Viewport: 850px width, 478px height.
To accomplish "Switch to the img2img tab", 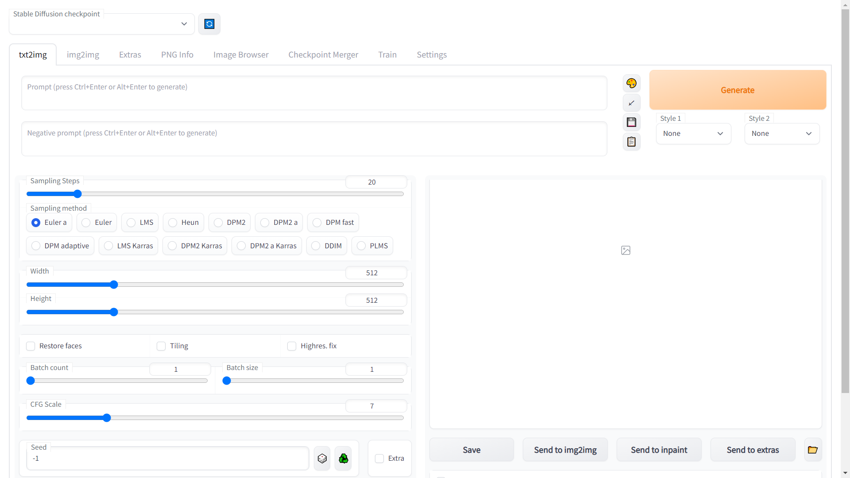I will (x=83, y=55).
